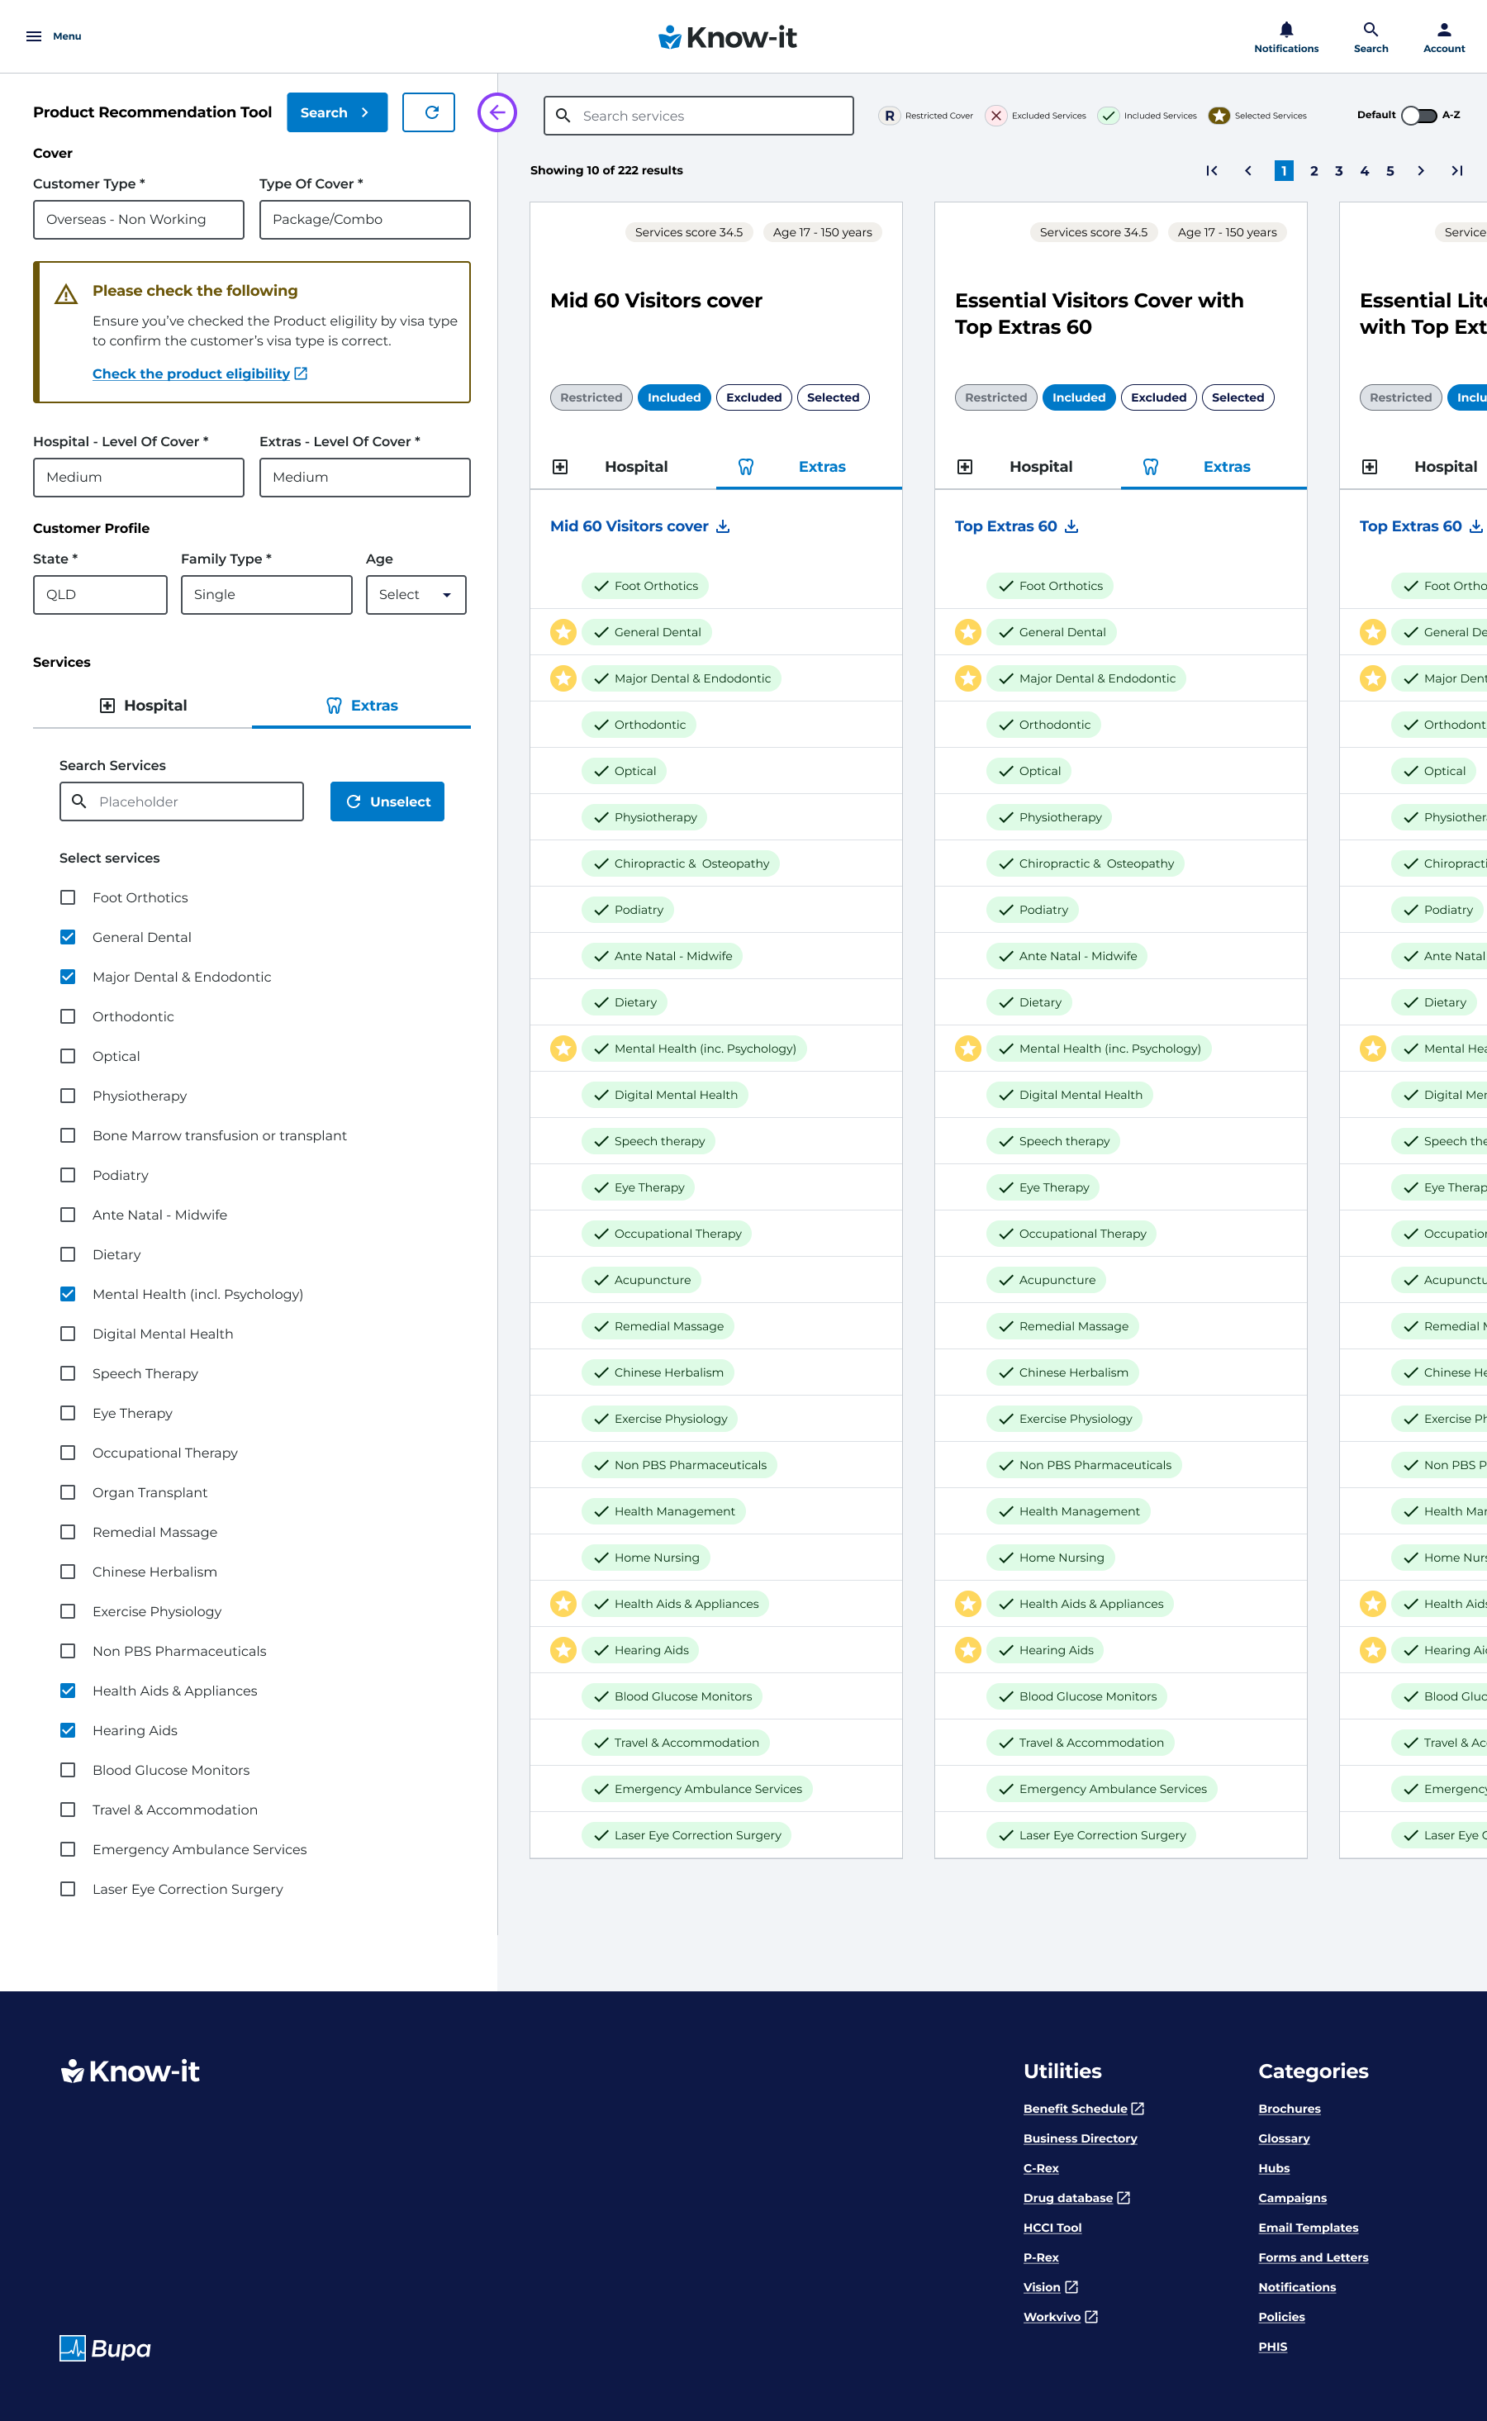Tick the Organ Transplant checkbox
This screenshot has height=2421, width=1487.
point(68,1491)
